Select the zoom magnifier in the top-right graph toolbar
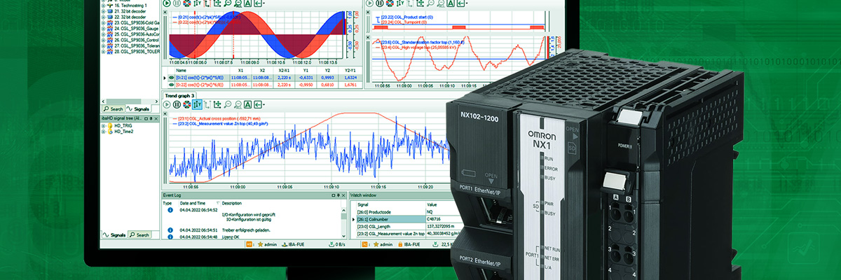This screenshot has width=841, height=280. [430, 3]
